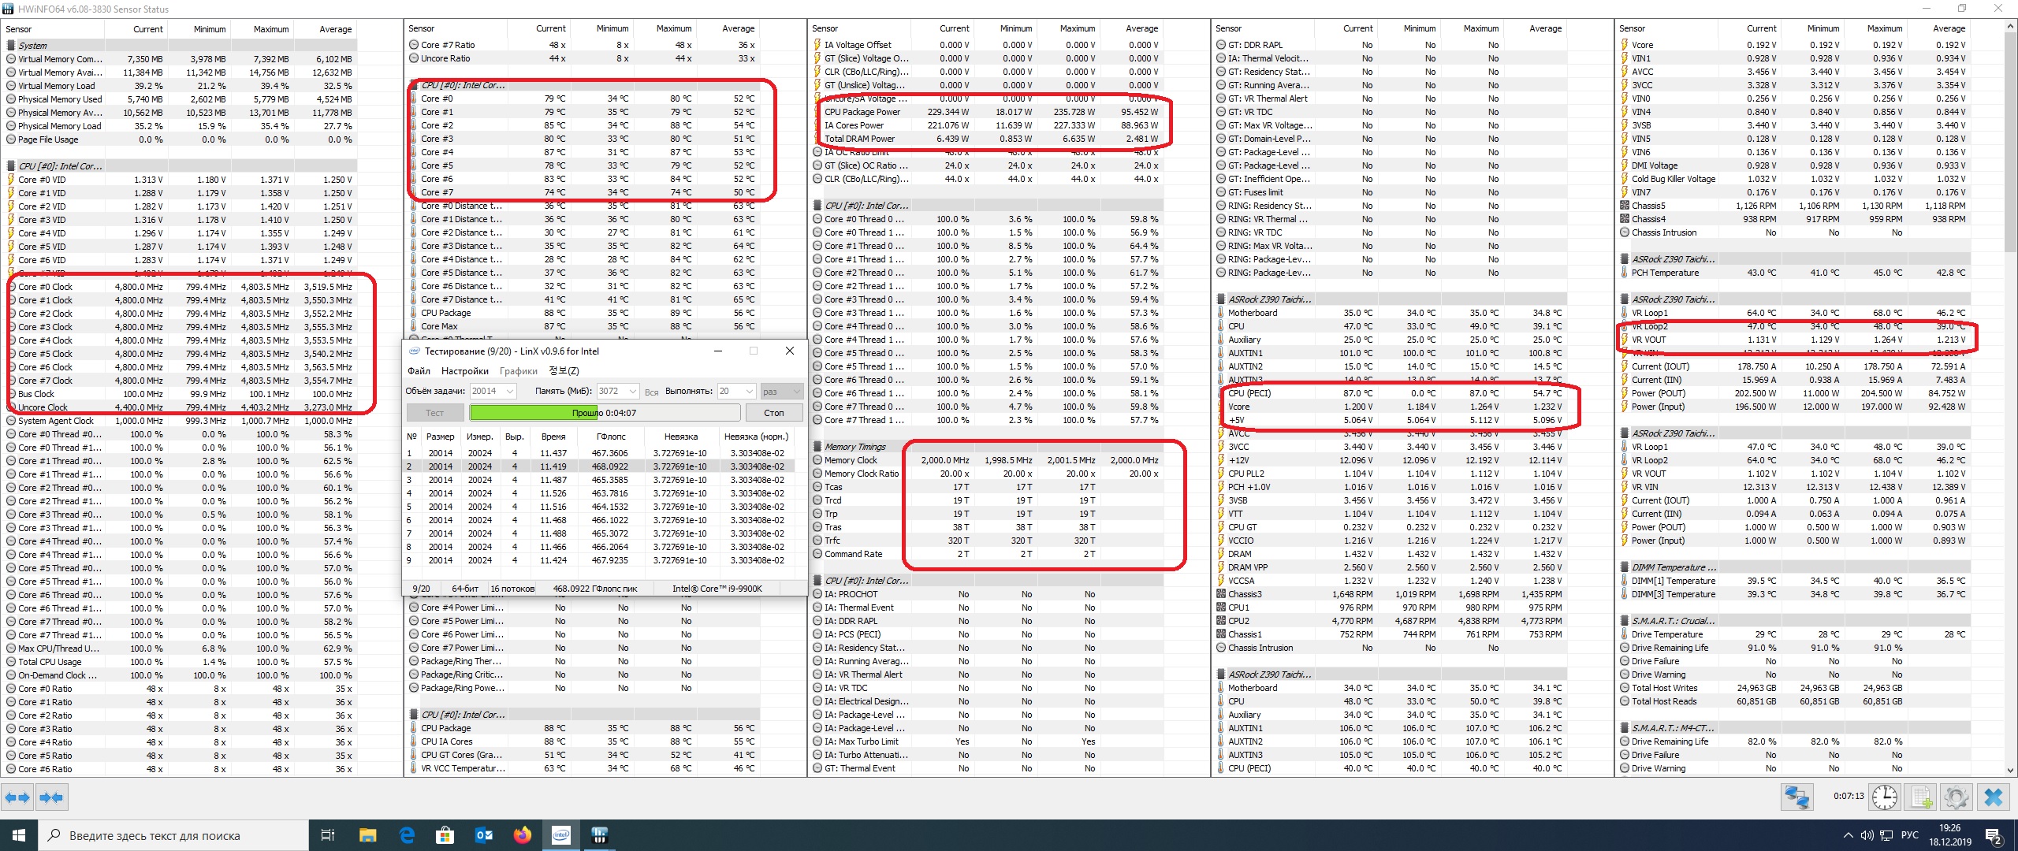Switch to HWiNFO in the taskbar
This screenshot has height=851, width=2018.
click(x=599, y=835)
